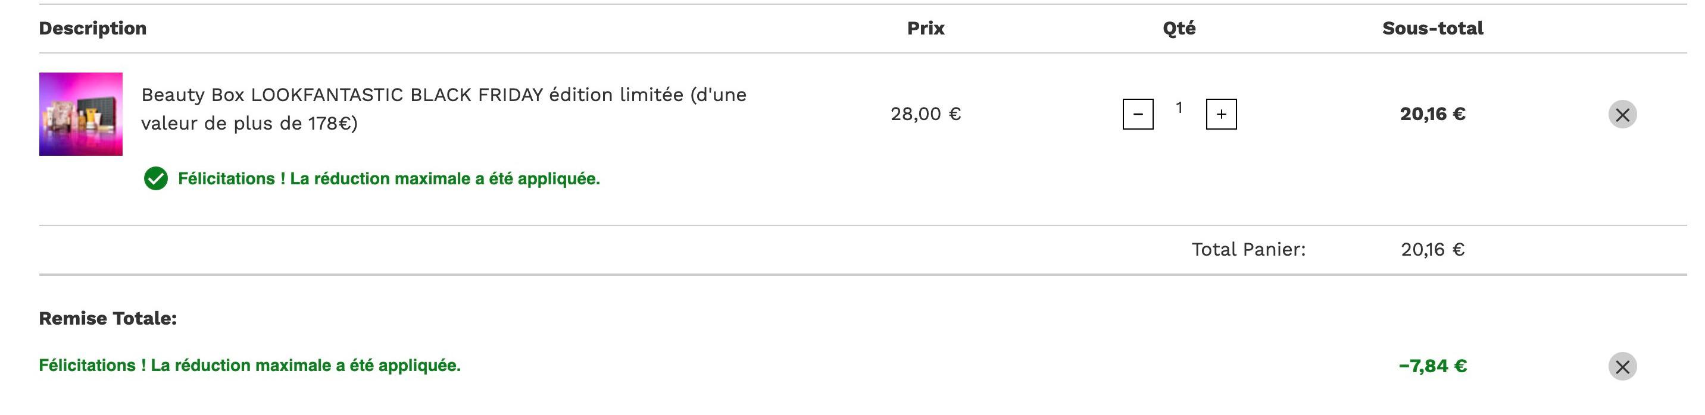Click the Remise Totale heading

tap(108, 319)
